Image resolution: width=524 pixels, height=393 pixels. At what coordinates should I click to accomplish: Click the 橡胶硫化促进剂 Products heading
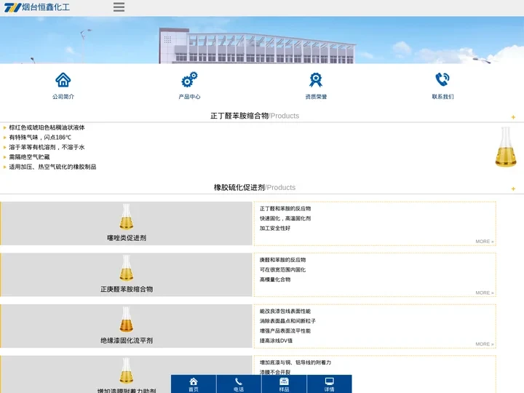(255, 188)
